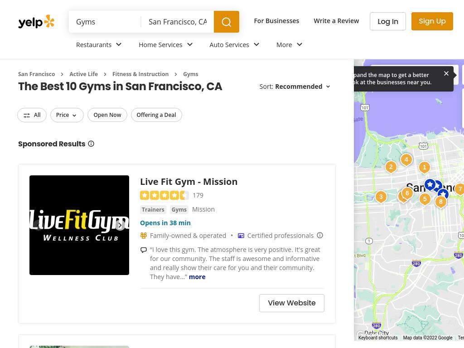
Task: Go to Active Life breadcrumb
Action: tap(84, 74)
